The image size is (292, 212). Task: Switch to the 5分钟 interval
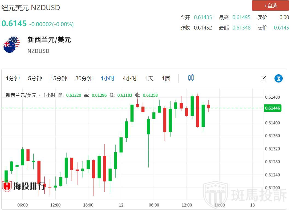tap(35, 78)
